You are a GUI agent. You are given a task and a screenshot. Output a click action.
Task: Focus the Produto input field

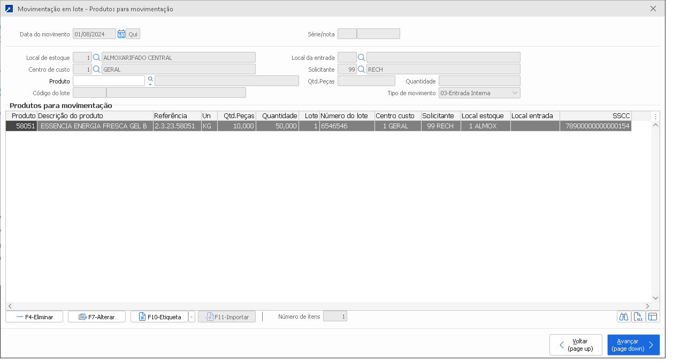click(109, 81)
